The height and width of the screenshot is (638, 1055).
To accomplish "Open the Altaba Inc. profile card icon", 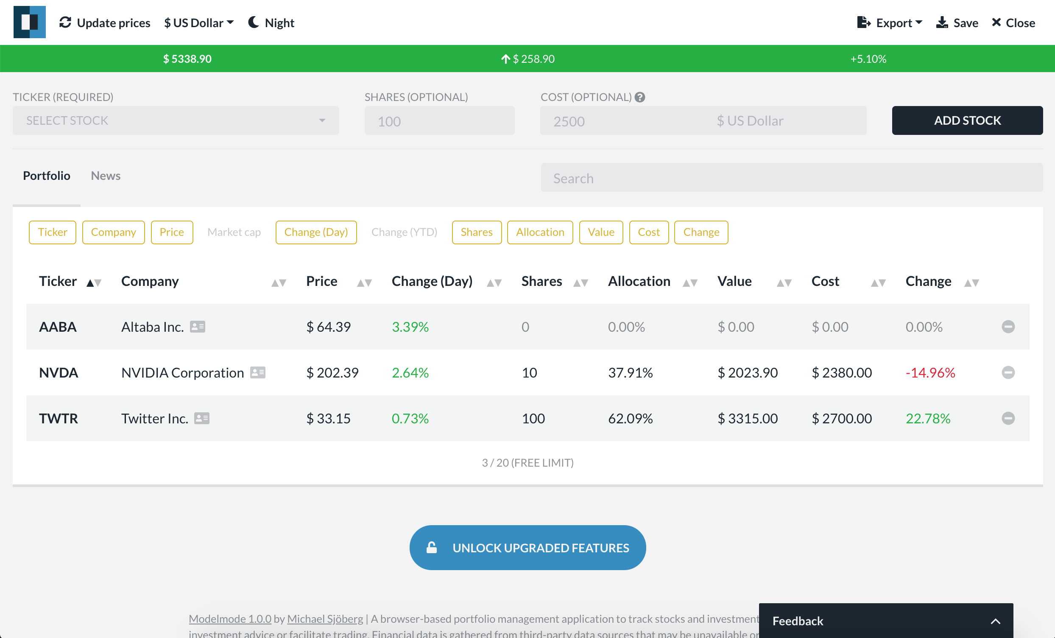I will 197,327.
